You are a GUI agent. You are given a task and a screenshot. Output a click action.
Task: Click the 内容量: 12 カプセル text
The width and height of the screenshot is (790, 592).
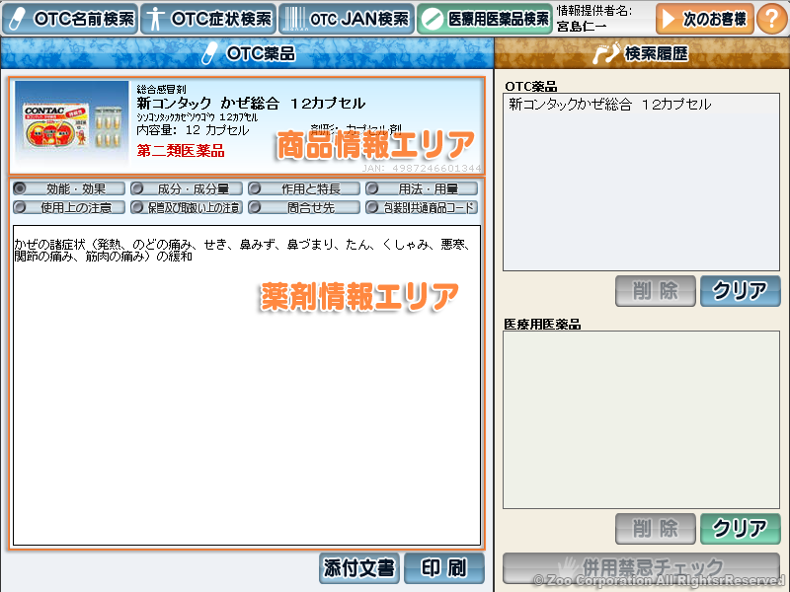click(x=193, y=130)
